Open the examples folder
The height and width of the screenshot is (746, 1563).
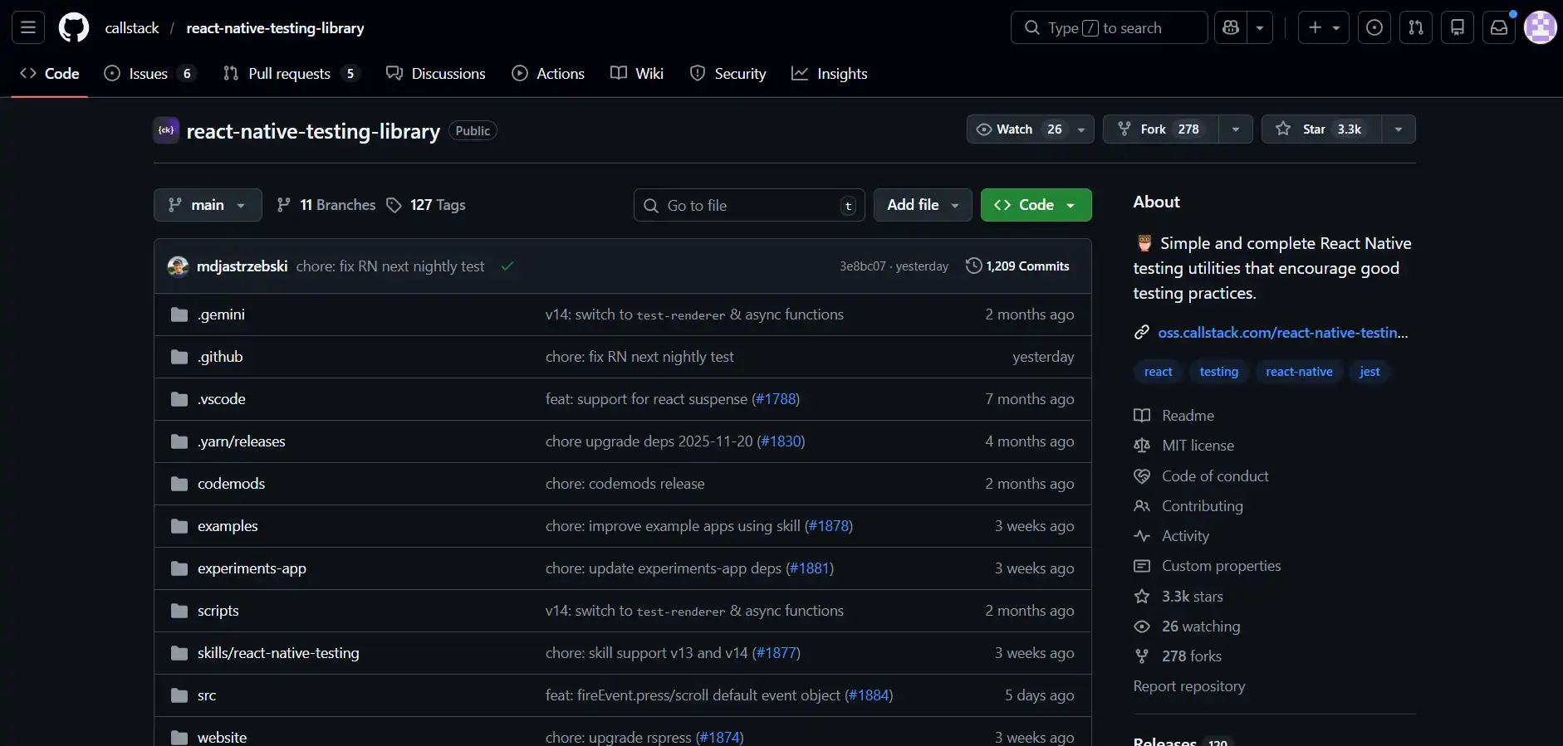click(x=228, y=526)
